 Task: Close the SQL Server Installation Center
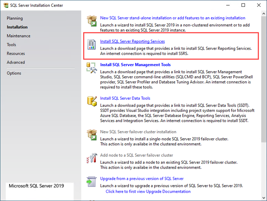[259, 5]
